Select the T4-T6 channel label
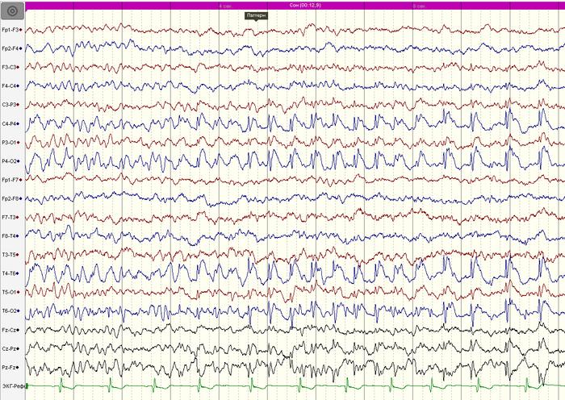 point(10,273)
